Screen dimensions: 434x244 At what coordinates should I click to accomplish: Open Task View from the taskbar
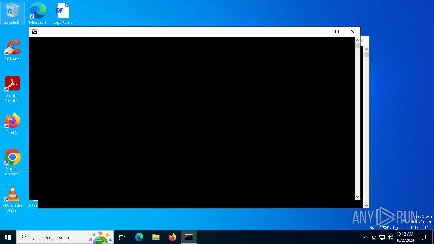122,237
